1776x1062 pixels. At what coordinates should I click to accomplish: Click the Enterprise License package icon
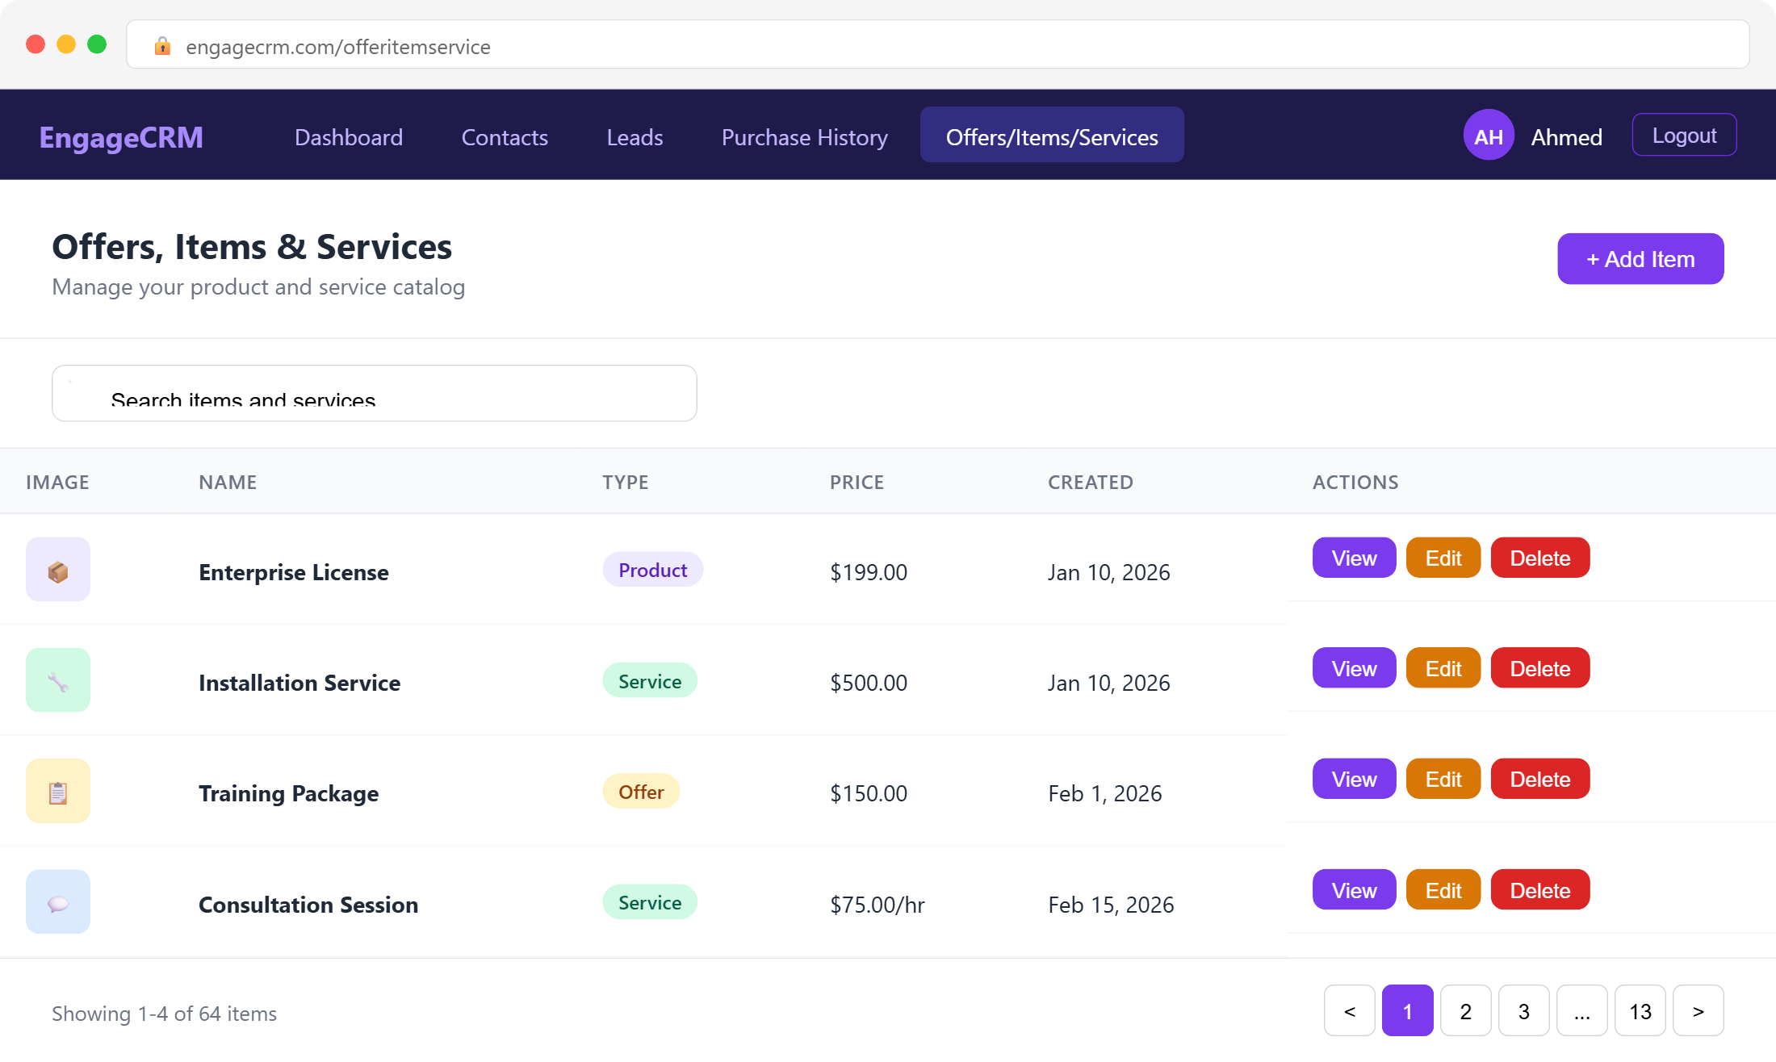pos(57,571)
